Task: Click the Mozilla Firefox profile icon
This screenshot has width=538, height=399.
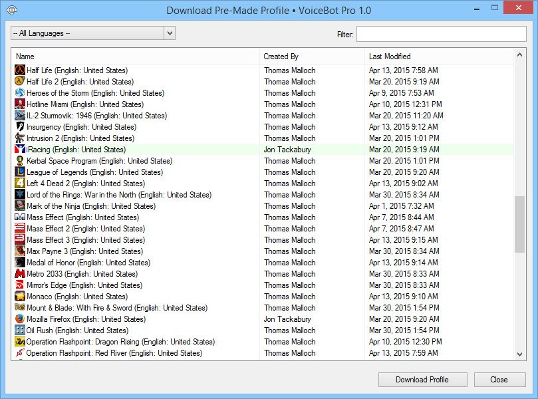Action: click(x=19, y=319)
